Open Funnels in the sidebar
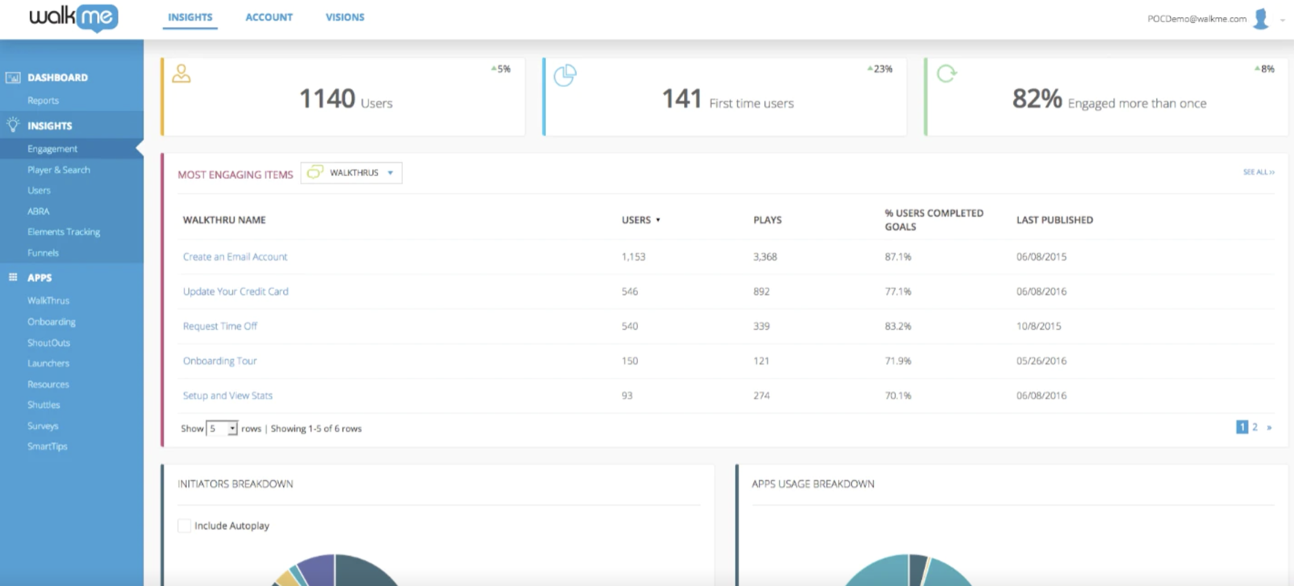The image size is (1294, 586). tap(43, 253)
